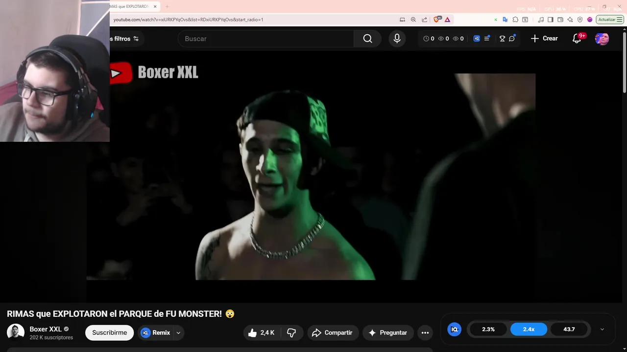
Task: Click the YouTube search magnifier button
Action: point(367,39)
